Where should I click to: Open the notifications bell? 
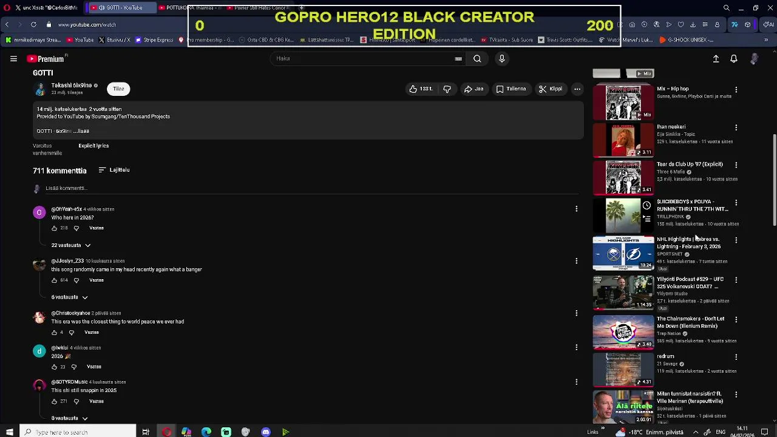click(734, 59)
